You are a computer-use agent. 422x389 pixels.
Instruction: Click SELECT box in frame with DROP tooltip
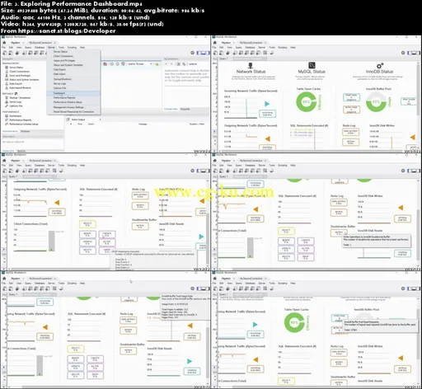87,224
